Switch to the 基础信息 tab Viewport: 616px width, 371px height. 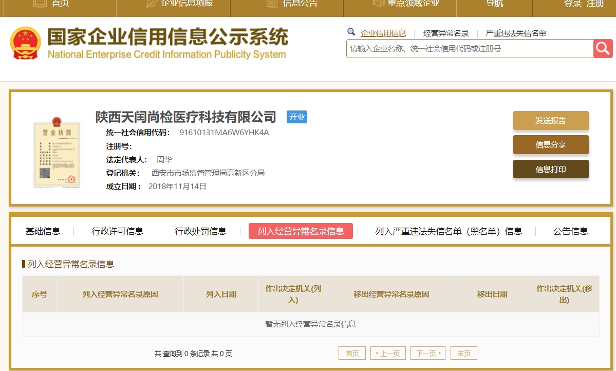point(43,231)
